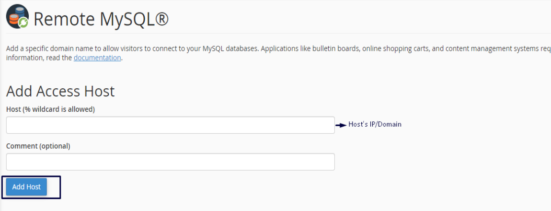This screenshot has width=551, height=211.
Task: Click the Comment (optional) label
Action: [38, 146]
